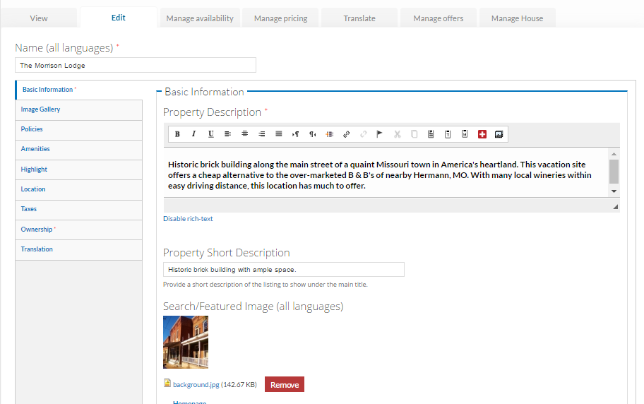Align description text right

[261, 134]
